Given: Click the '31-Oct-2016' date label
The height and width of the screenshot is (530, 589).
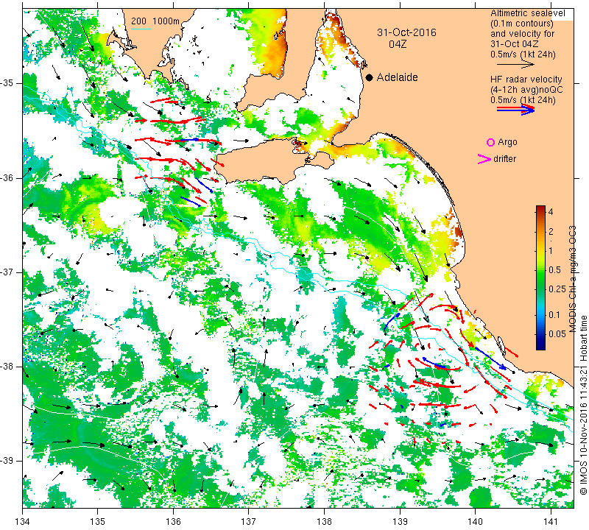Looking at the screenshot, I should point(406,32).
